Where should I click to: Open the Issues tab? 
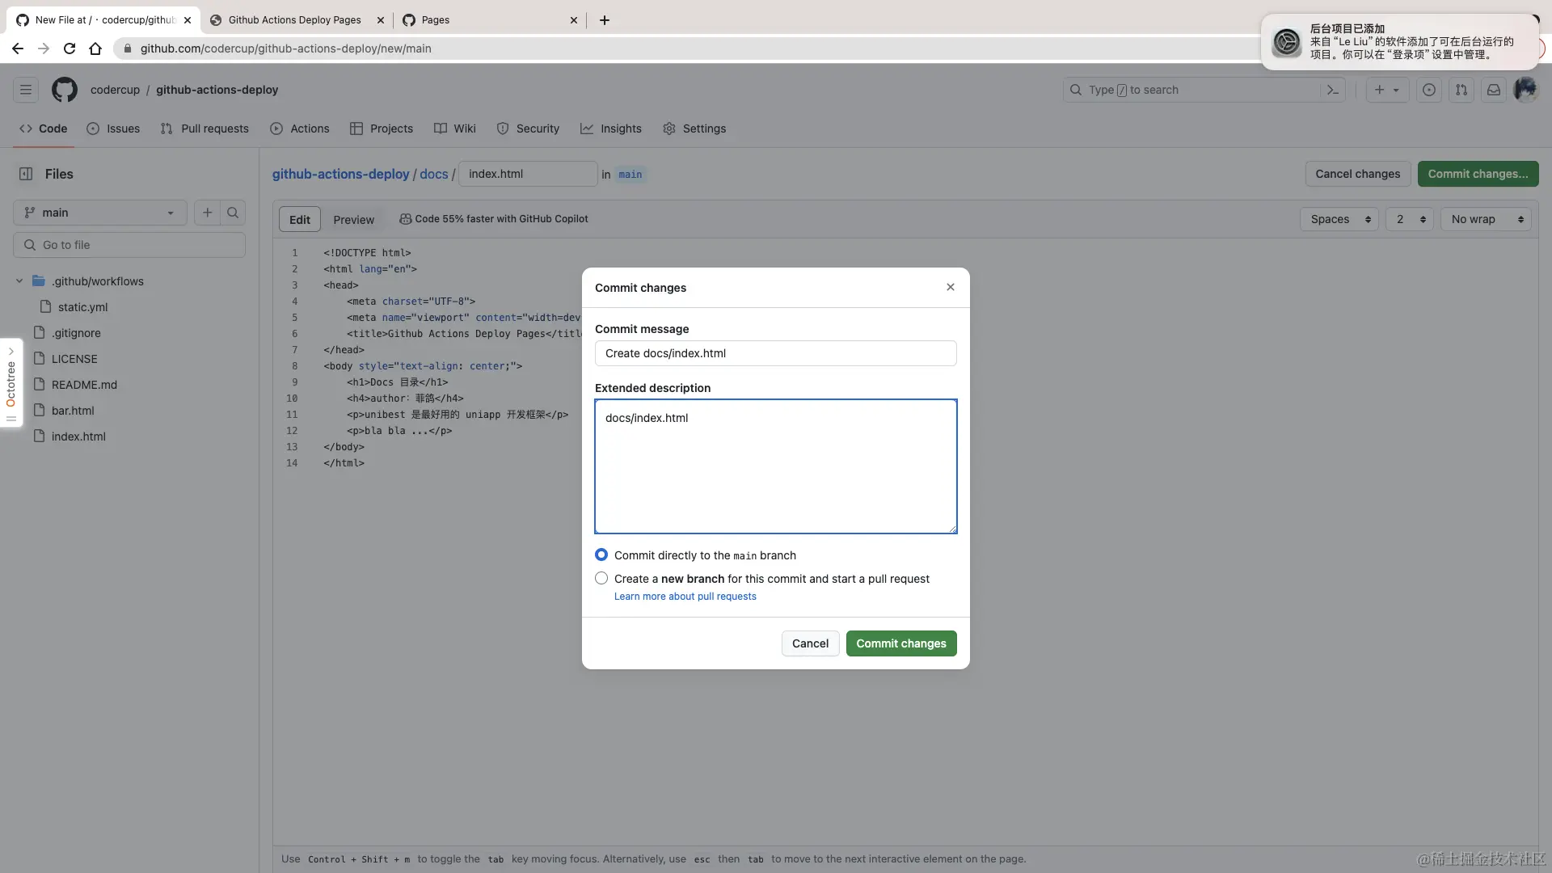113,129
